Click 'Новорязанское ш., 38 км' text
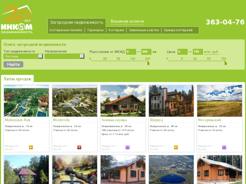 (x=116, y=126)
